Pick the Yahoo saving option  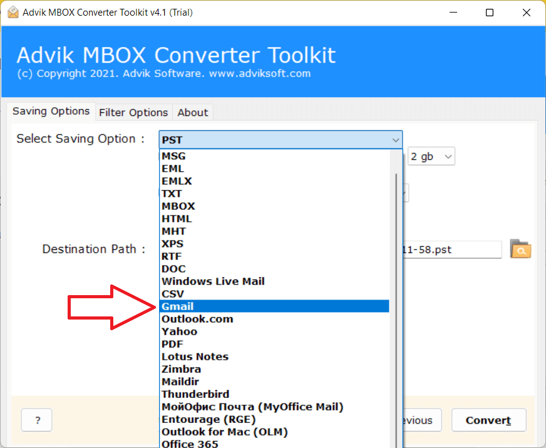click(179, 331)
